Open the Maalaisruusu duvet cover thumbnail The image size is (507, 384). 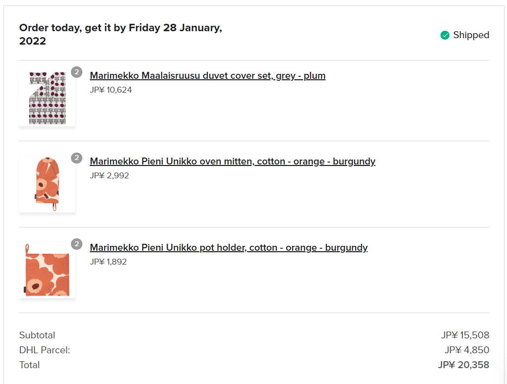click(47, 98)
